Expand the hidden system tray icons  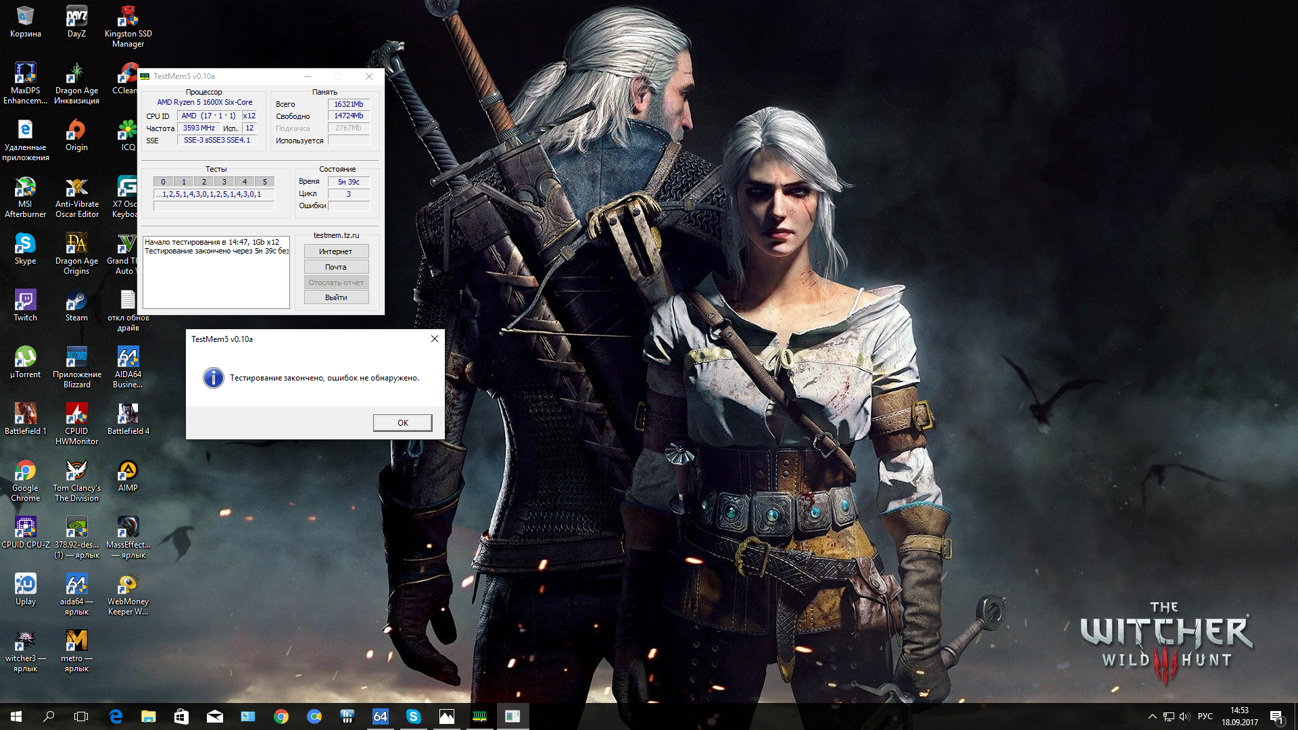tap(1152, 716)
